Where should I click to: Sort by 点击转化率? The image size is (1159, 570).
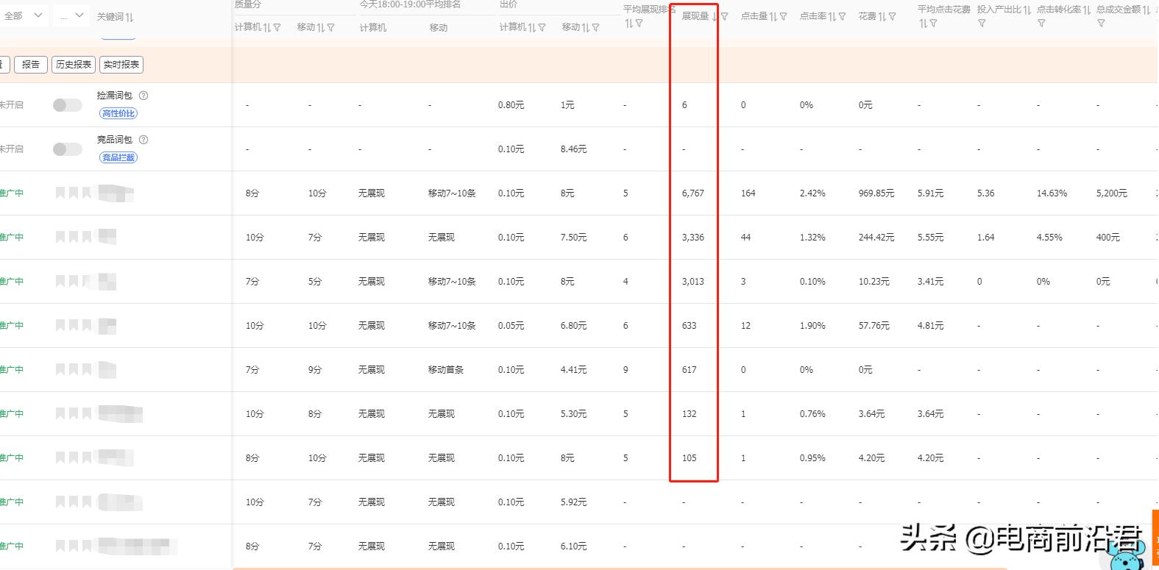[x=1087, y=10]
